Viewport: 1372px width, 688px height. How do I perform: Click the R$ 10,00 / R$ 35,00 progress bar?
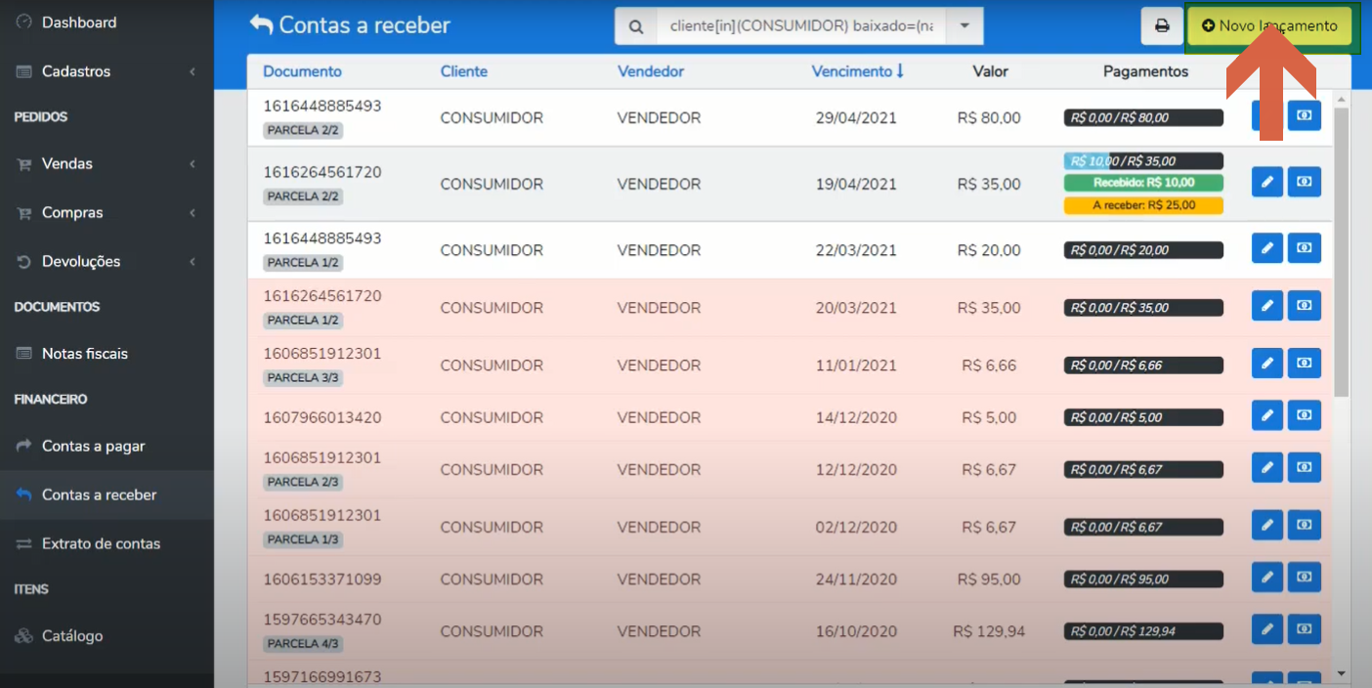[x=1143, y=161]
